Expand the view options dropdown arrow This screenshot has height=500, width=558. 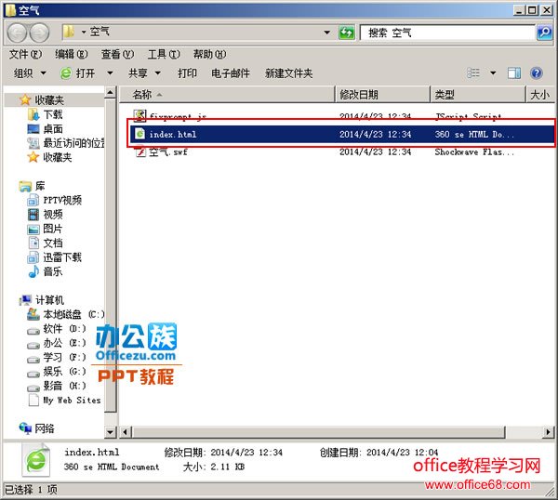[x=493, y=73]
